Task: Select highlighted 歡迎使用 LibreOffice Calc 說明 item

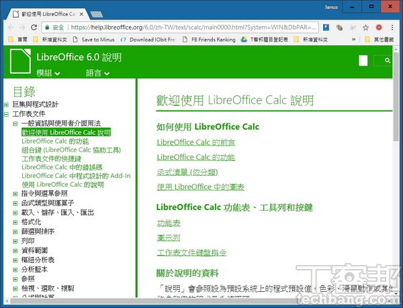Action: click(x=66, y=132)
